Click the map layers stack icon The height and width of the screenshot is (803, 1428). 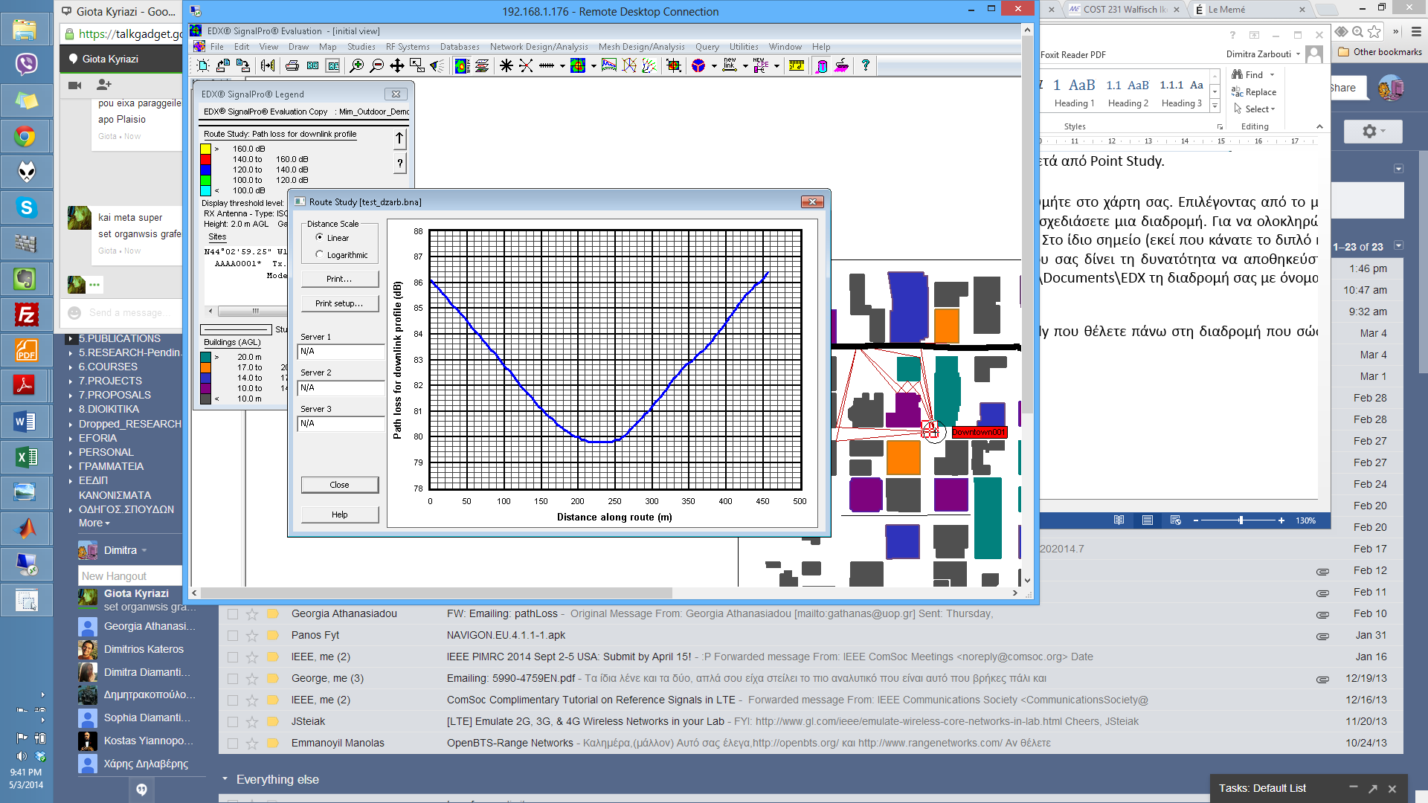pyautogui.click(x=482, y=66)
